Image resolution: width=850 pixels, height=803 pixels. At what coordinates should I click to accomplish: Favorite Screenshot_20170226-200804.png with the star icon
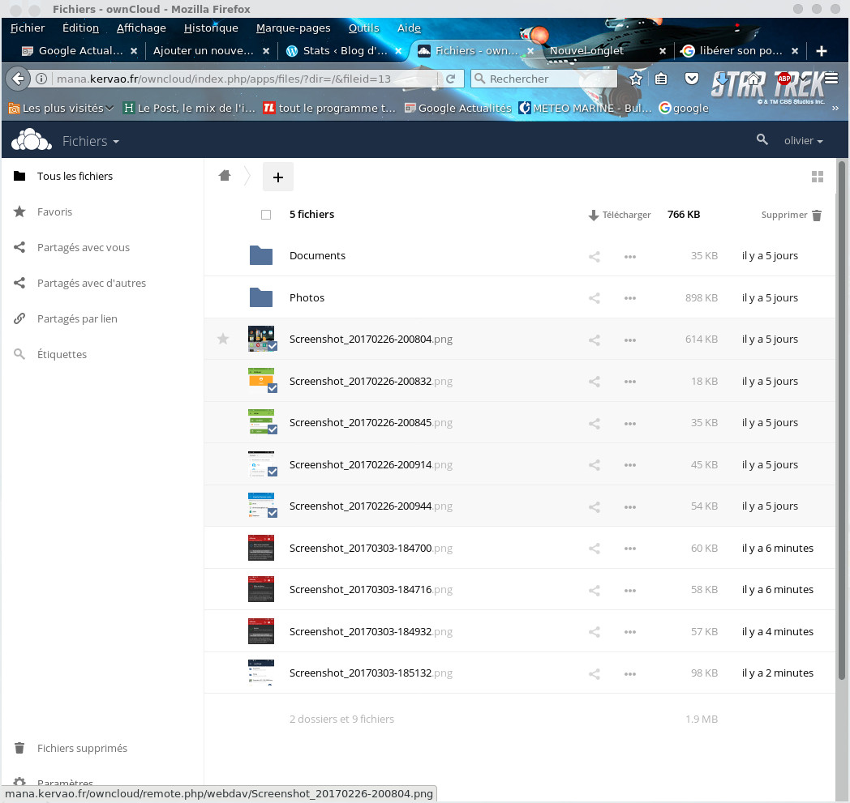pyautogui.click(x=223, y=340)
